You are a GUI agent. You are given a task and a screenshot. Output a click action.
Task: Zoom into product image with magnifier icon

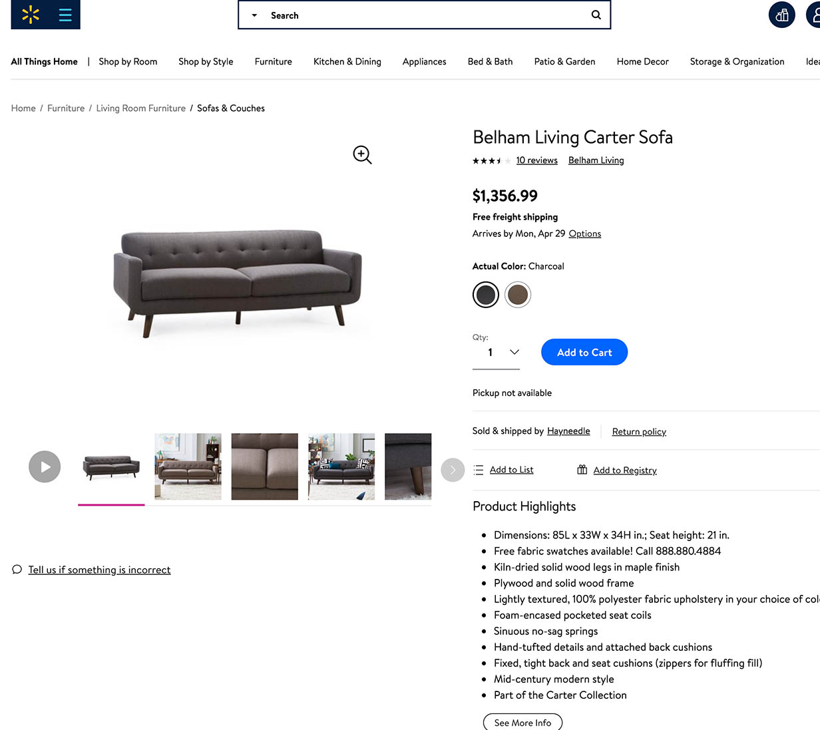click(362, 154)
